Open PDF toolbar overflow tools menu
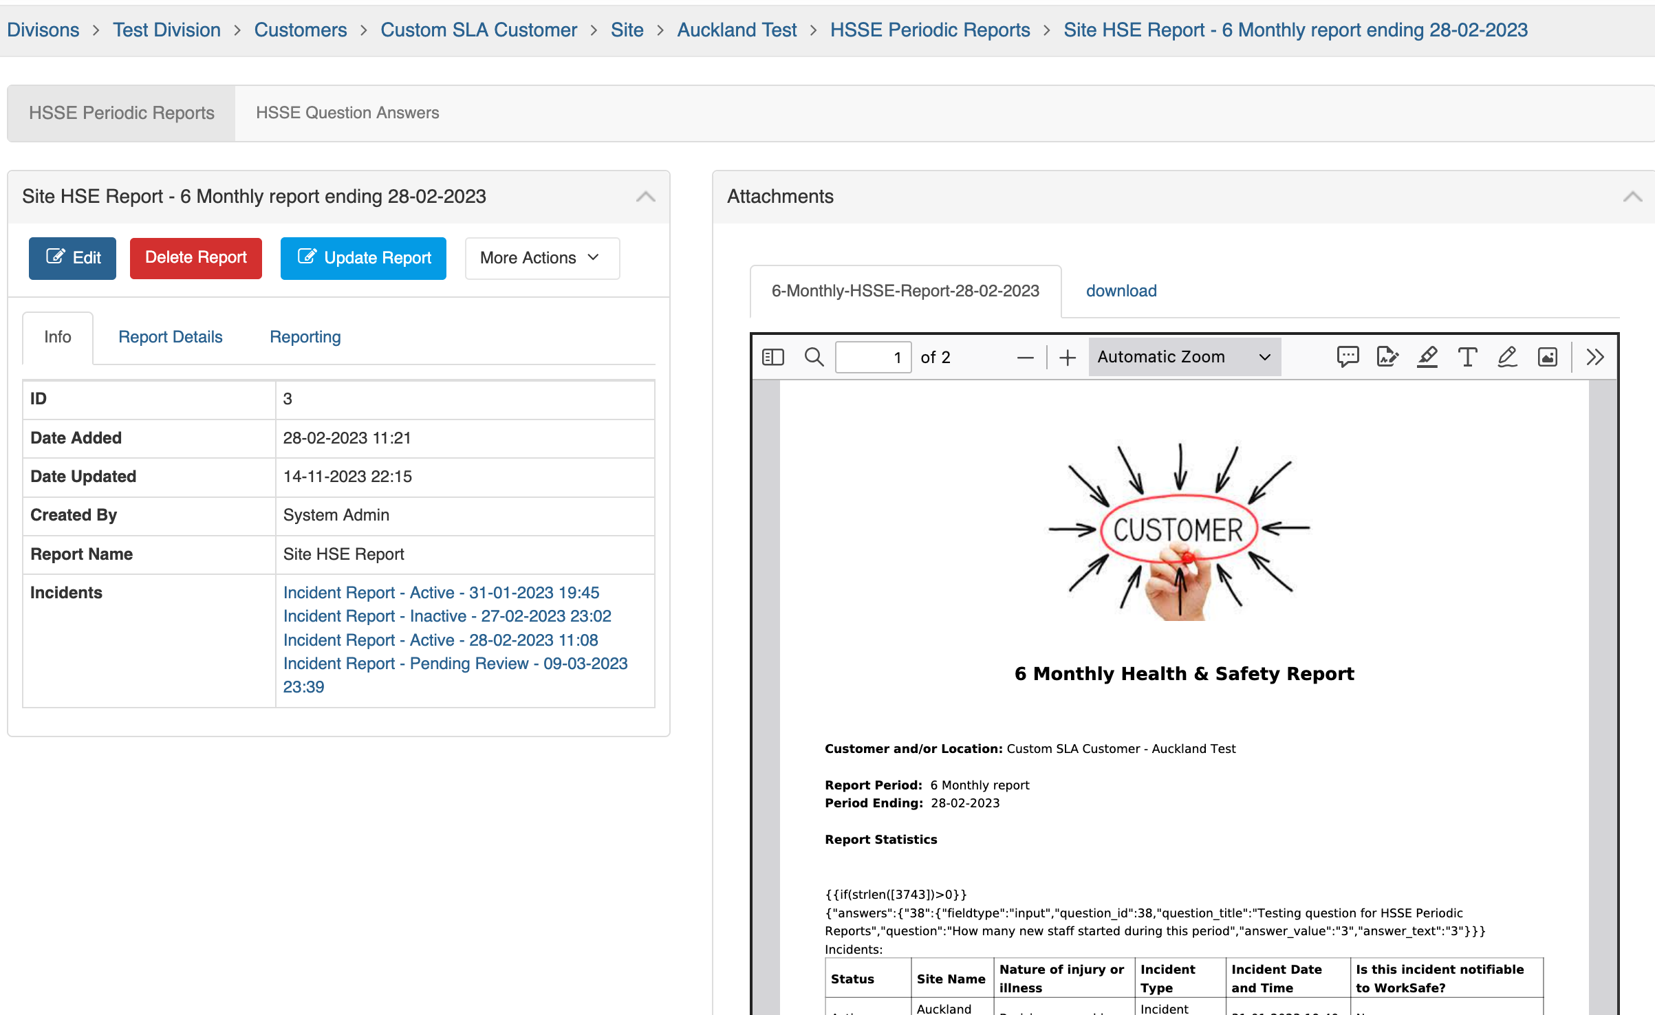Viewport: 1655px width, 1015px height. pos(1595,357)
